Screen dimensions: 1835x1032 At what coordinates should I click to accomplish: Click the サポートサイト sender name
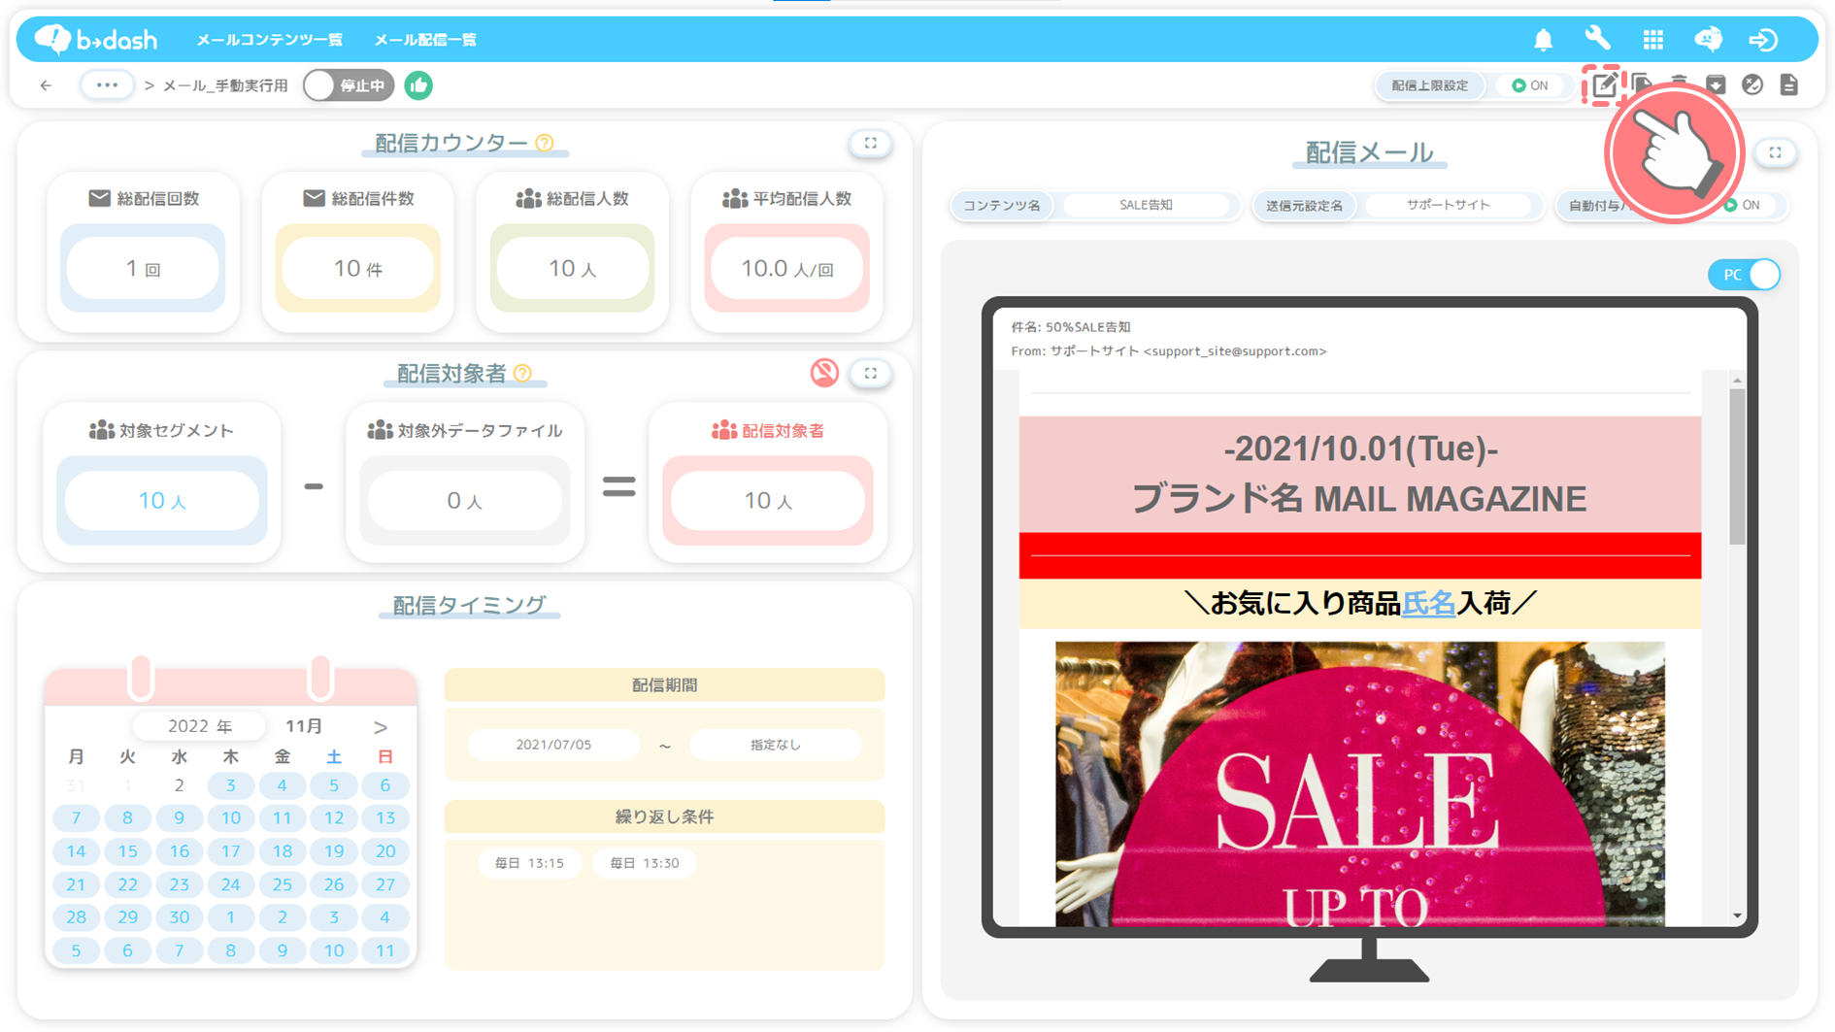pos(1448,205)
